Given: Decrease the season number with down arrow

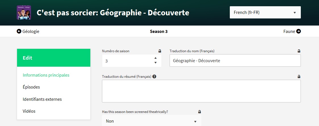Looking at the screenshot, I should coord(155,63).
